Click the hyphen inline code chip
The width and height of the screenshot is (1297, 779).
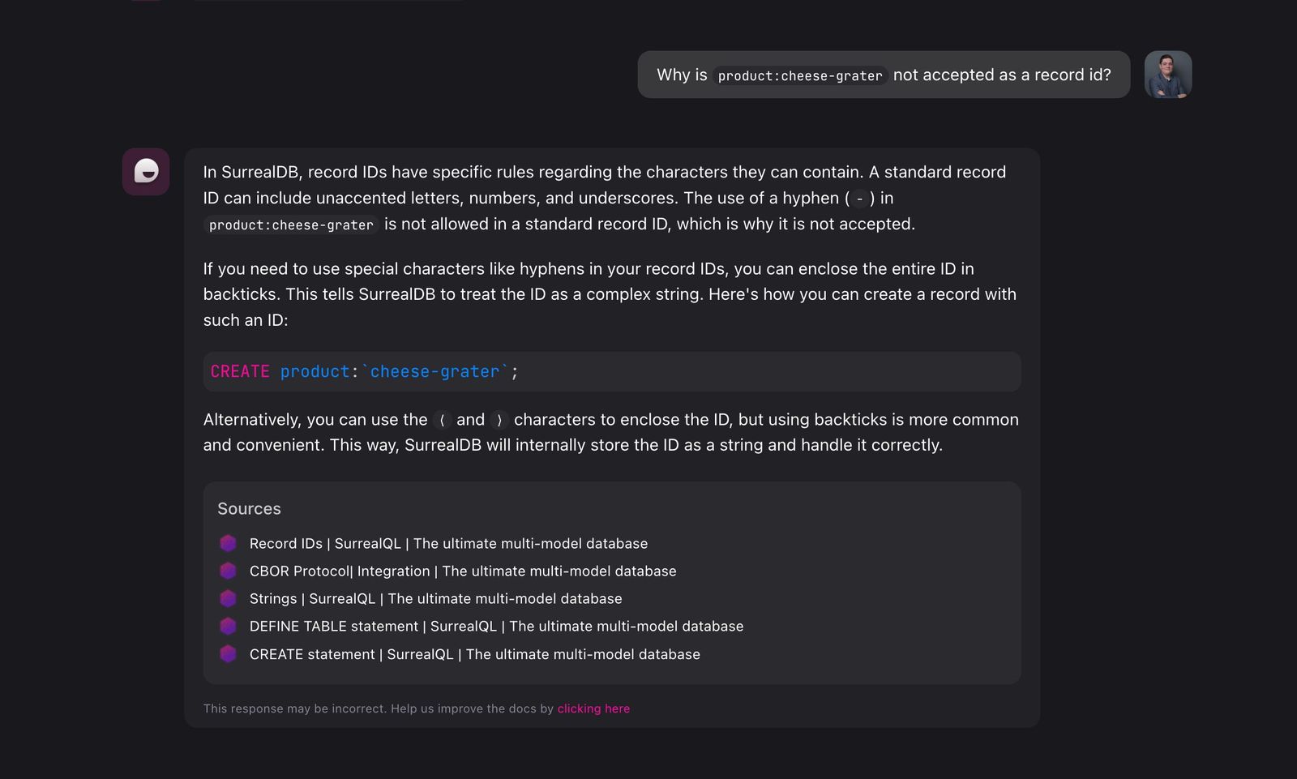click(859, 199)
